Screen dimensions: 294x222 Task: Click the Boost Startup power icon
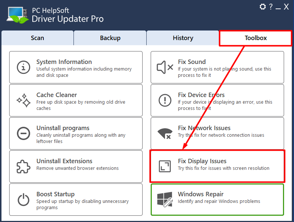tap(24, 200)
